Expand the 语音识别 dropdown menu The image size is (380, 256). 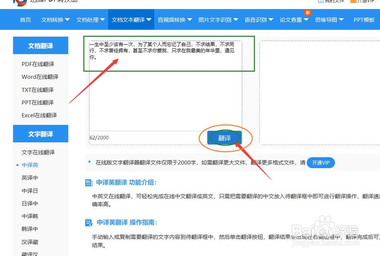click(x=258, y=20)
